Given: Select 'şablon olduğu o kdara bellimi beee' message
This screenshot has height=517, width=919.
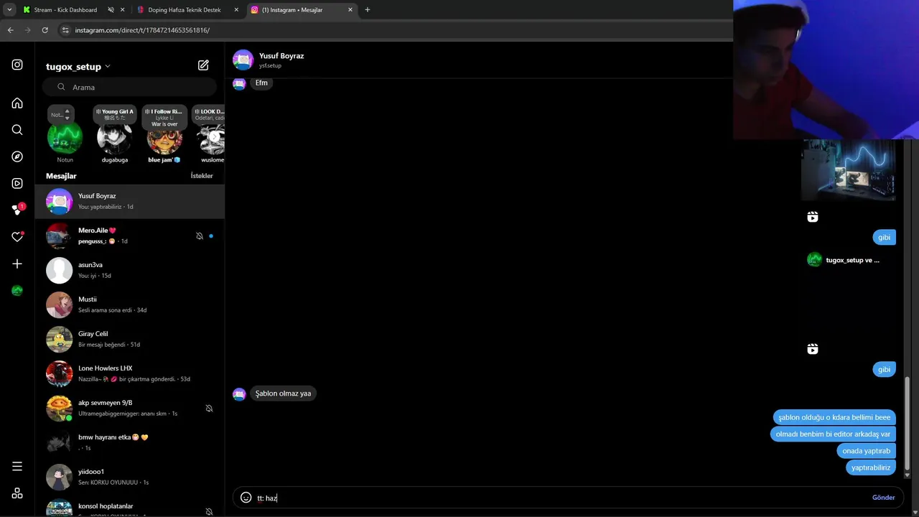Looking at the screenshot, I should coord(834,417).
